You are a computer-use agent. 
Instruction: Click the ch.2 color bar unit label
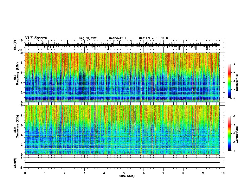tap(237, 135)
